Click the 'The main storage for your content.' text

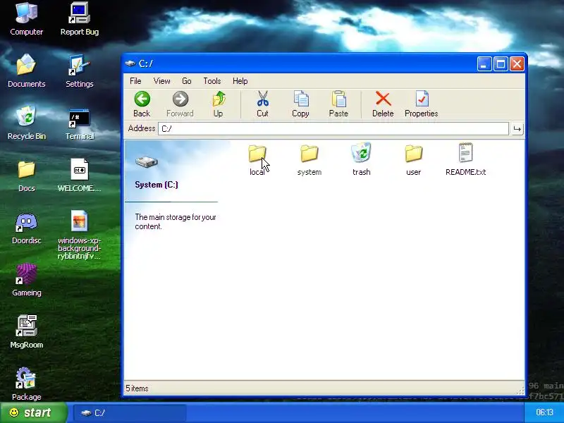tap(176, 221)
